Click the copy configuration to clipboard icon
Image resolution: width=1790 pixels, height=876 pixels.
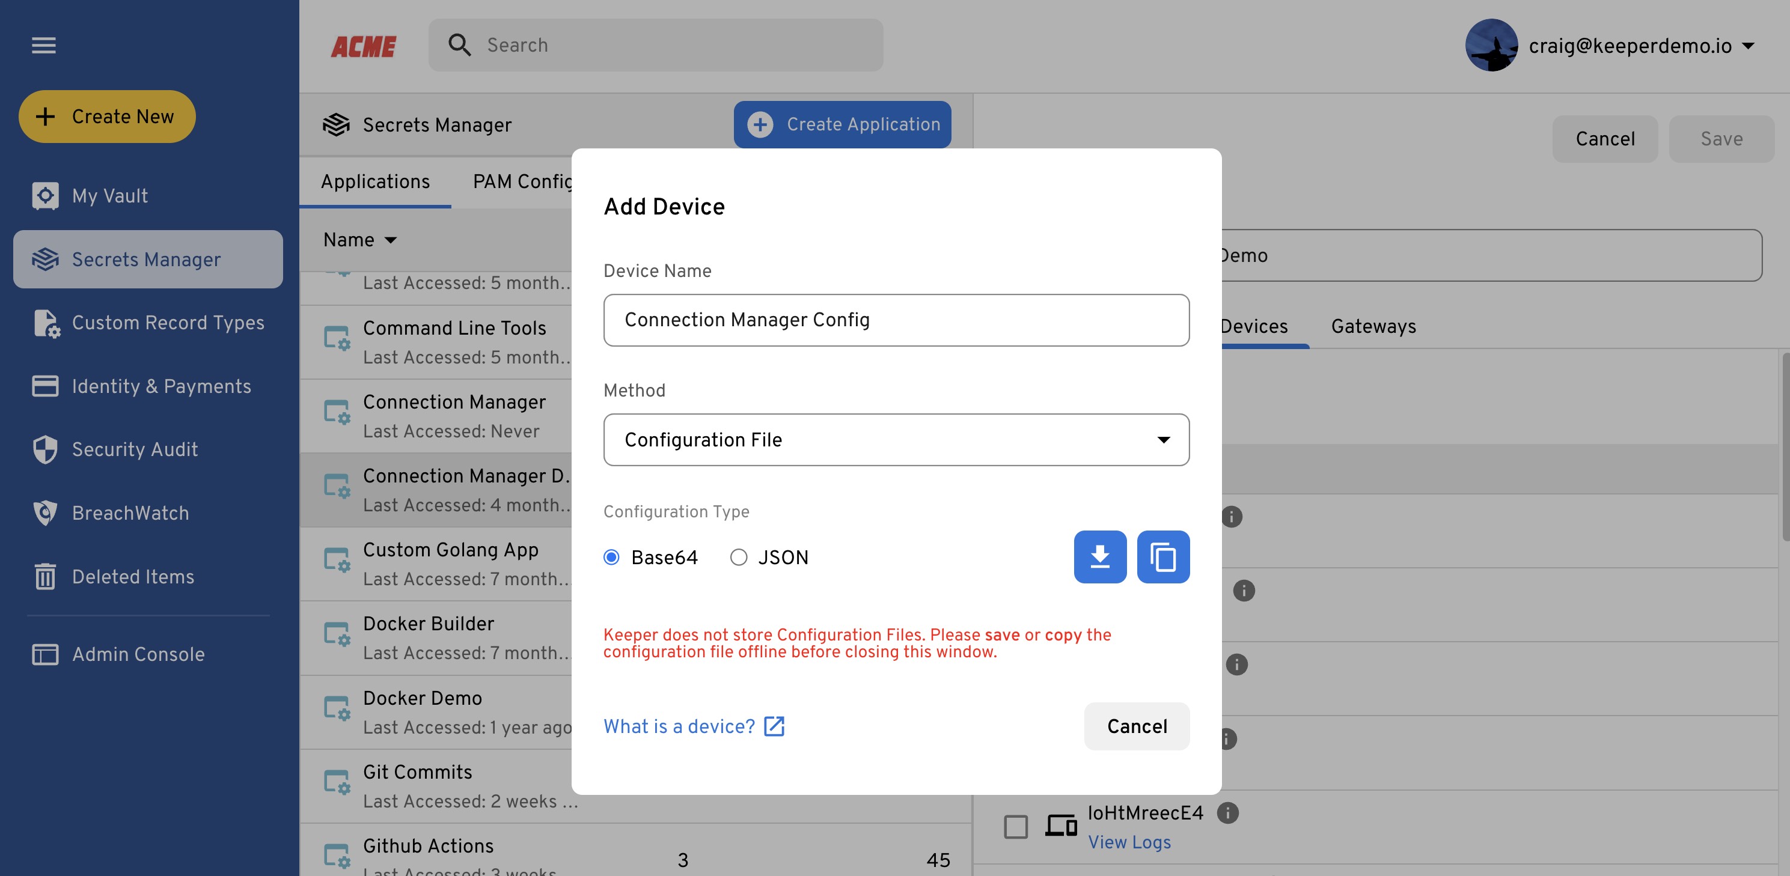point(1162,556)
